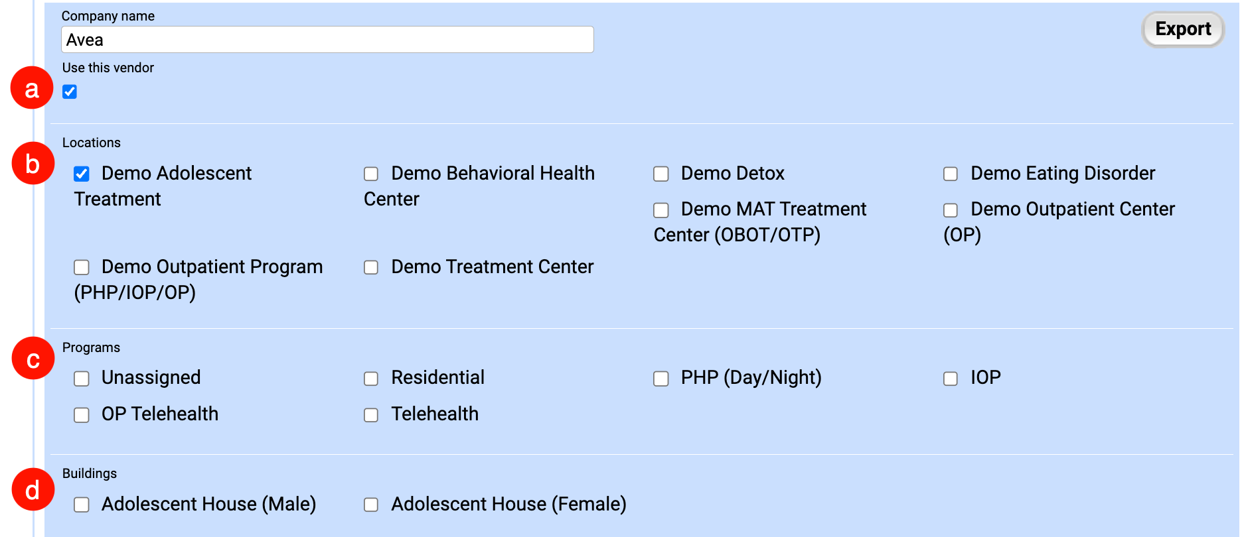Tick the Demo Treatment Center checkbox

pyautogui.click(x=371, y=267)
